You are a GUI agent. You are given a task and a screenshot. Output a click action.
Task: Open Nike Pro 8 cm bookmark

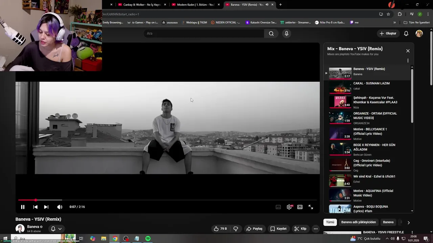(x=330, y=23)
